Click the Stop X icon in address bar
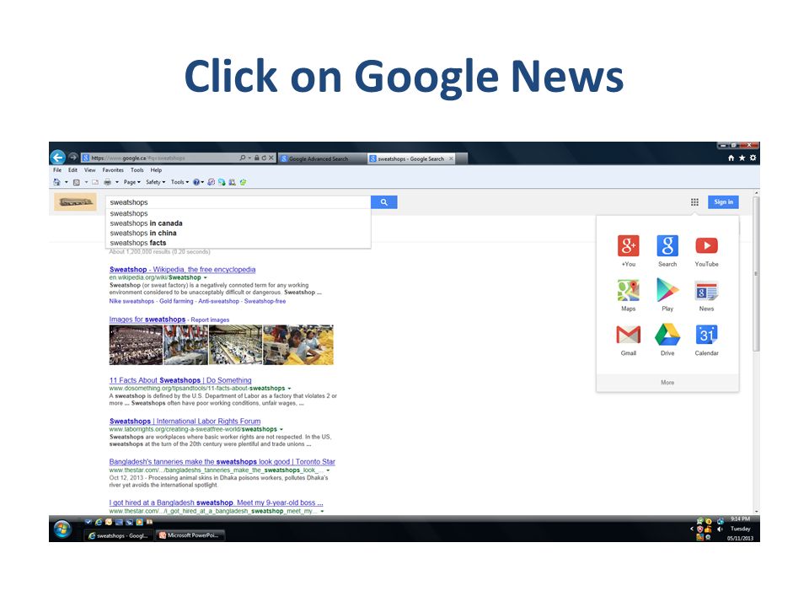 [271, 158]
